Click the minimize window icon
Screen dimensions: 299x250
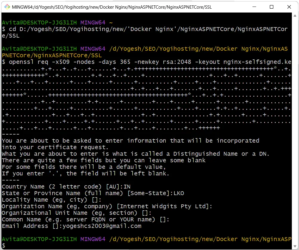pos(254,7)
